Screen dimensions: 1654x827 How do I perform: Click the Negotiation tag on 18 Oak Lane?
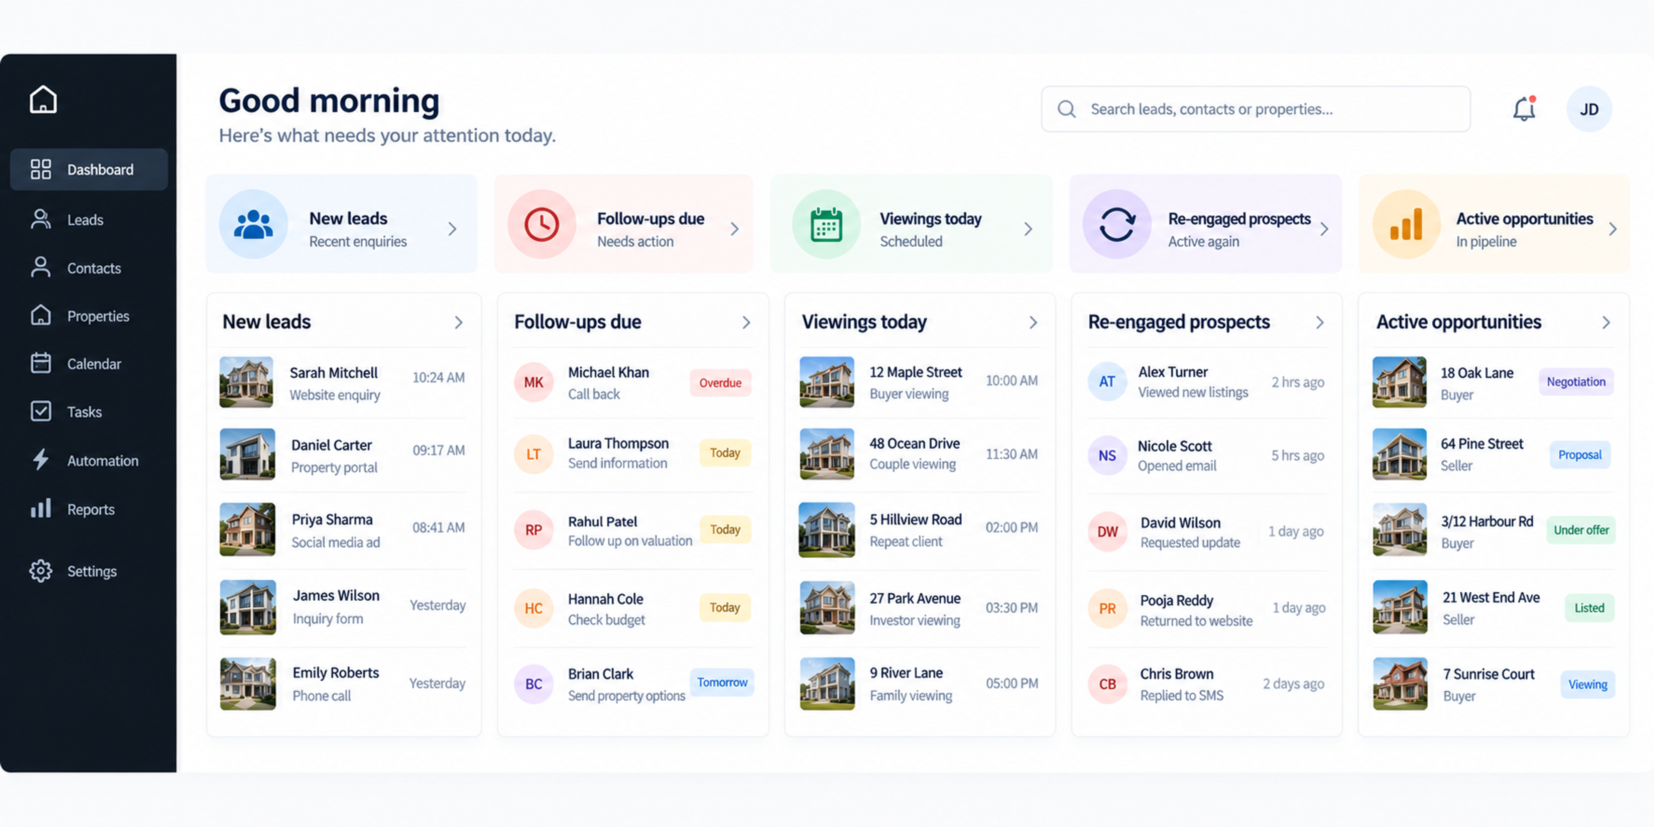pyautogui.click(x=1576, y=381)
